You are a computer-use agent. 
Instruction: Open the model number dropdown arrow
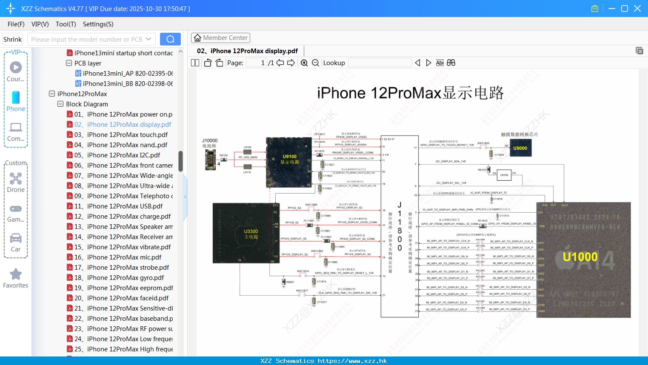point(148,39)
